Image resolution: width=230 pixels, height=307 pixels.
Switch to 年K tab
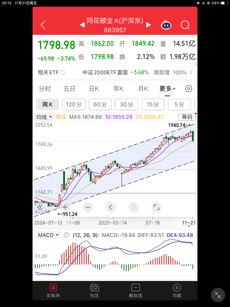tap(118, 89)
